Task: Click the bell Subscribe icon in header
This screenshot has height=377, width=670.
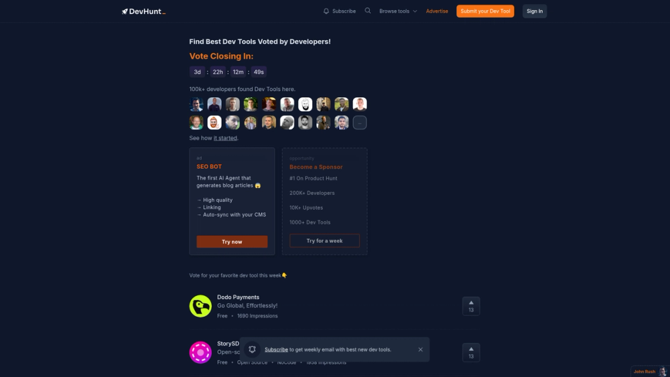Action: [326, 11]
